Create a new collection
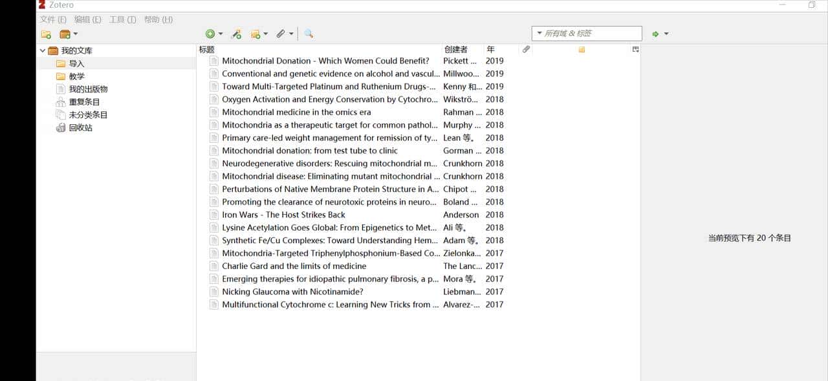Viewport: 828px width, 381px height. click(x=45, y=33)
